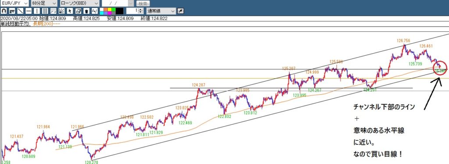
Task: Toggle the magnet snap tool
Action: point(4,11)
